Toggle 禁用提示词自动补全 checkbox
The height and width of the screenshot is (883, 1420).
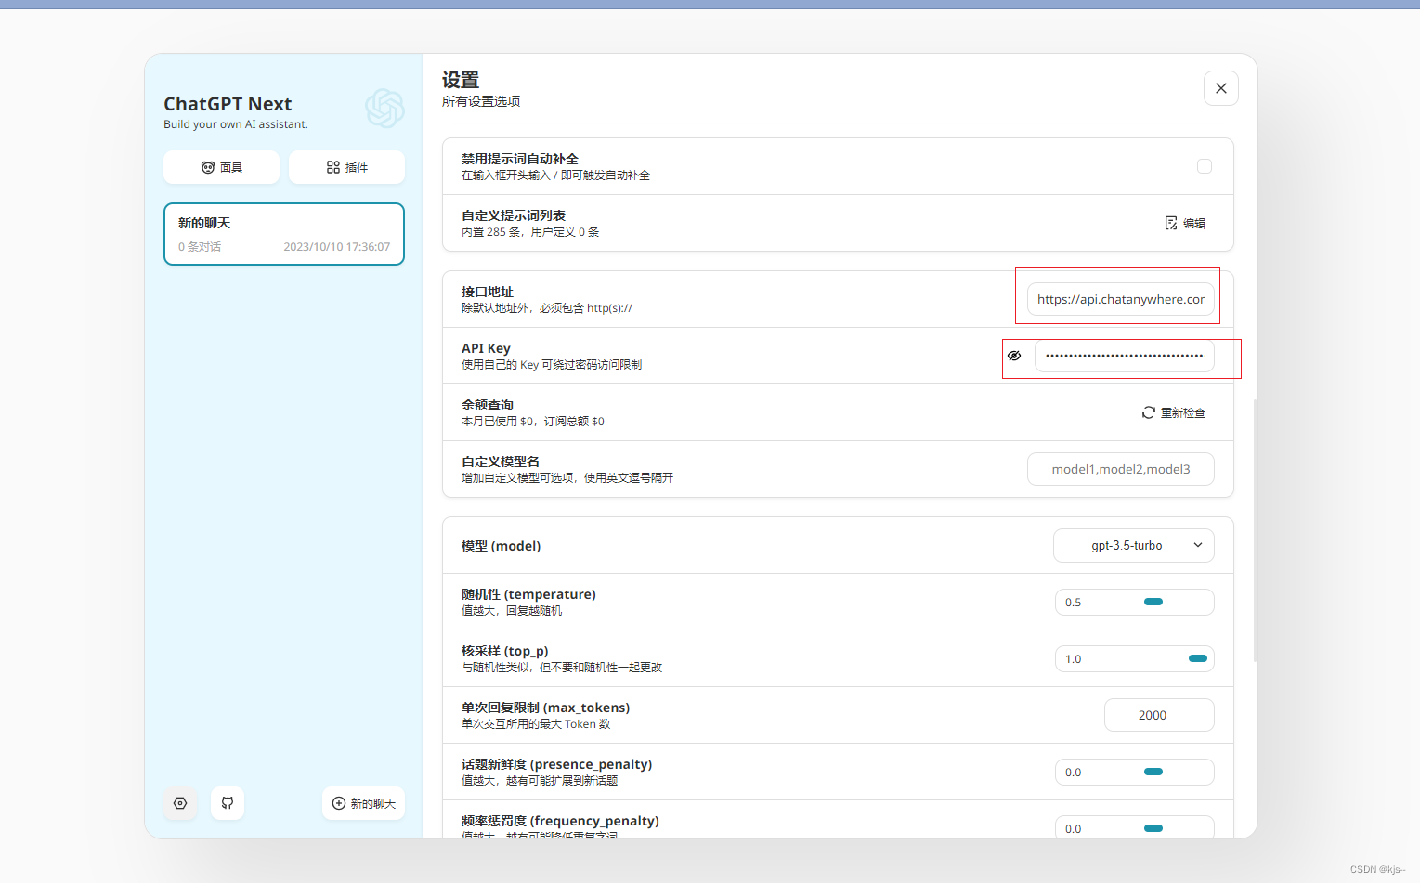coord(1205,166)
